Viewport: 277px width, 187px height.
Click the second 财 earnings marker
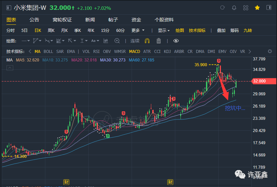coord(171,182)
